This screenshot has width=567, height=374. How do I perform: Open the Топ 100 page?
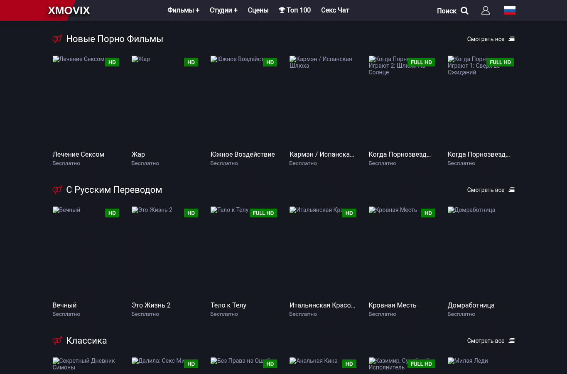[x=295, y=10]
